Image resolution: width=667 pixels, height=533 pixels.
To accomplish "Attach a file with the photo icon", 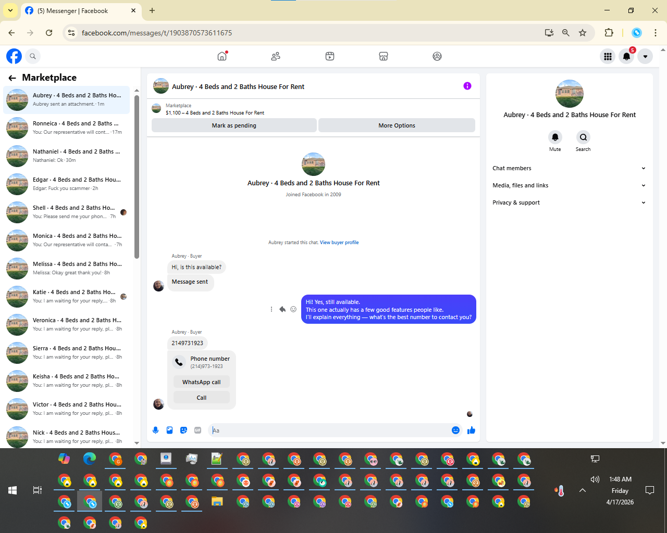I will tap(169, 430).
